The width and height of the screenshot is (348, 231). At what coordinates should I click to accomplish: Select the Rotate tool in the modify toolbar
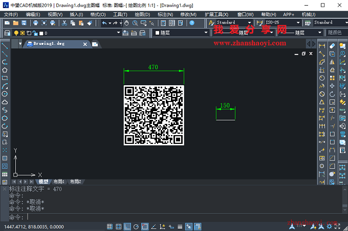332,94
